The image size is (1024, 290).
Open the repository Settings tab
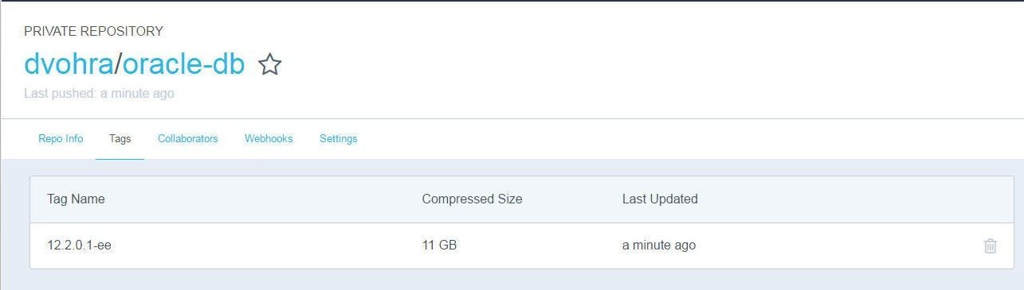pos(339,138)
